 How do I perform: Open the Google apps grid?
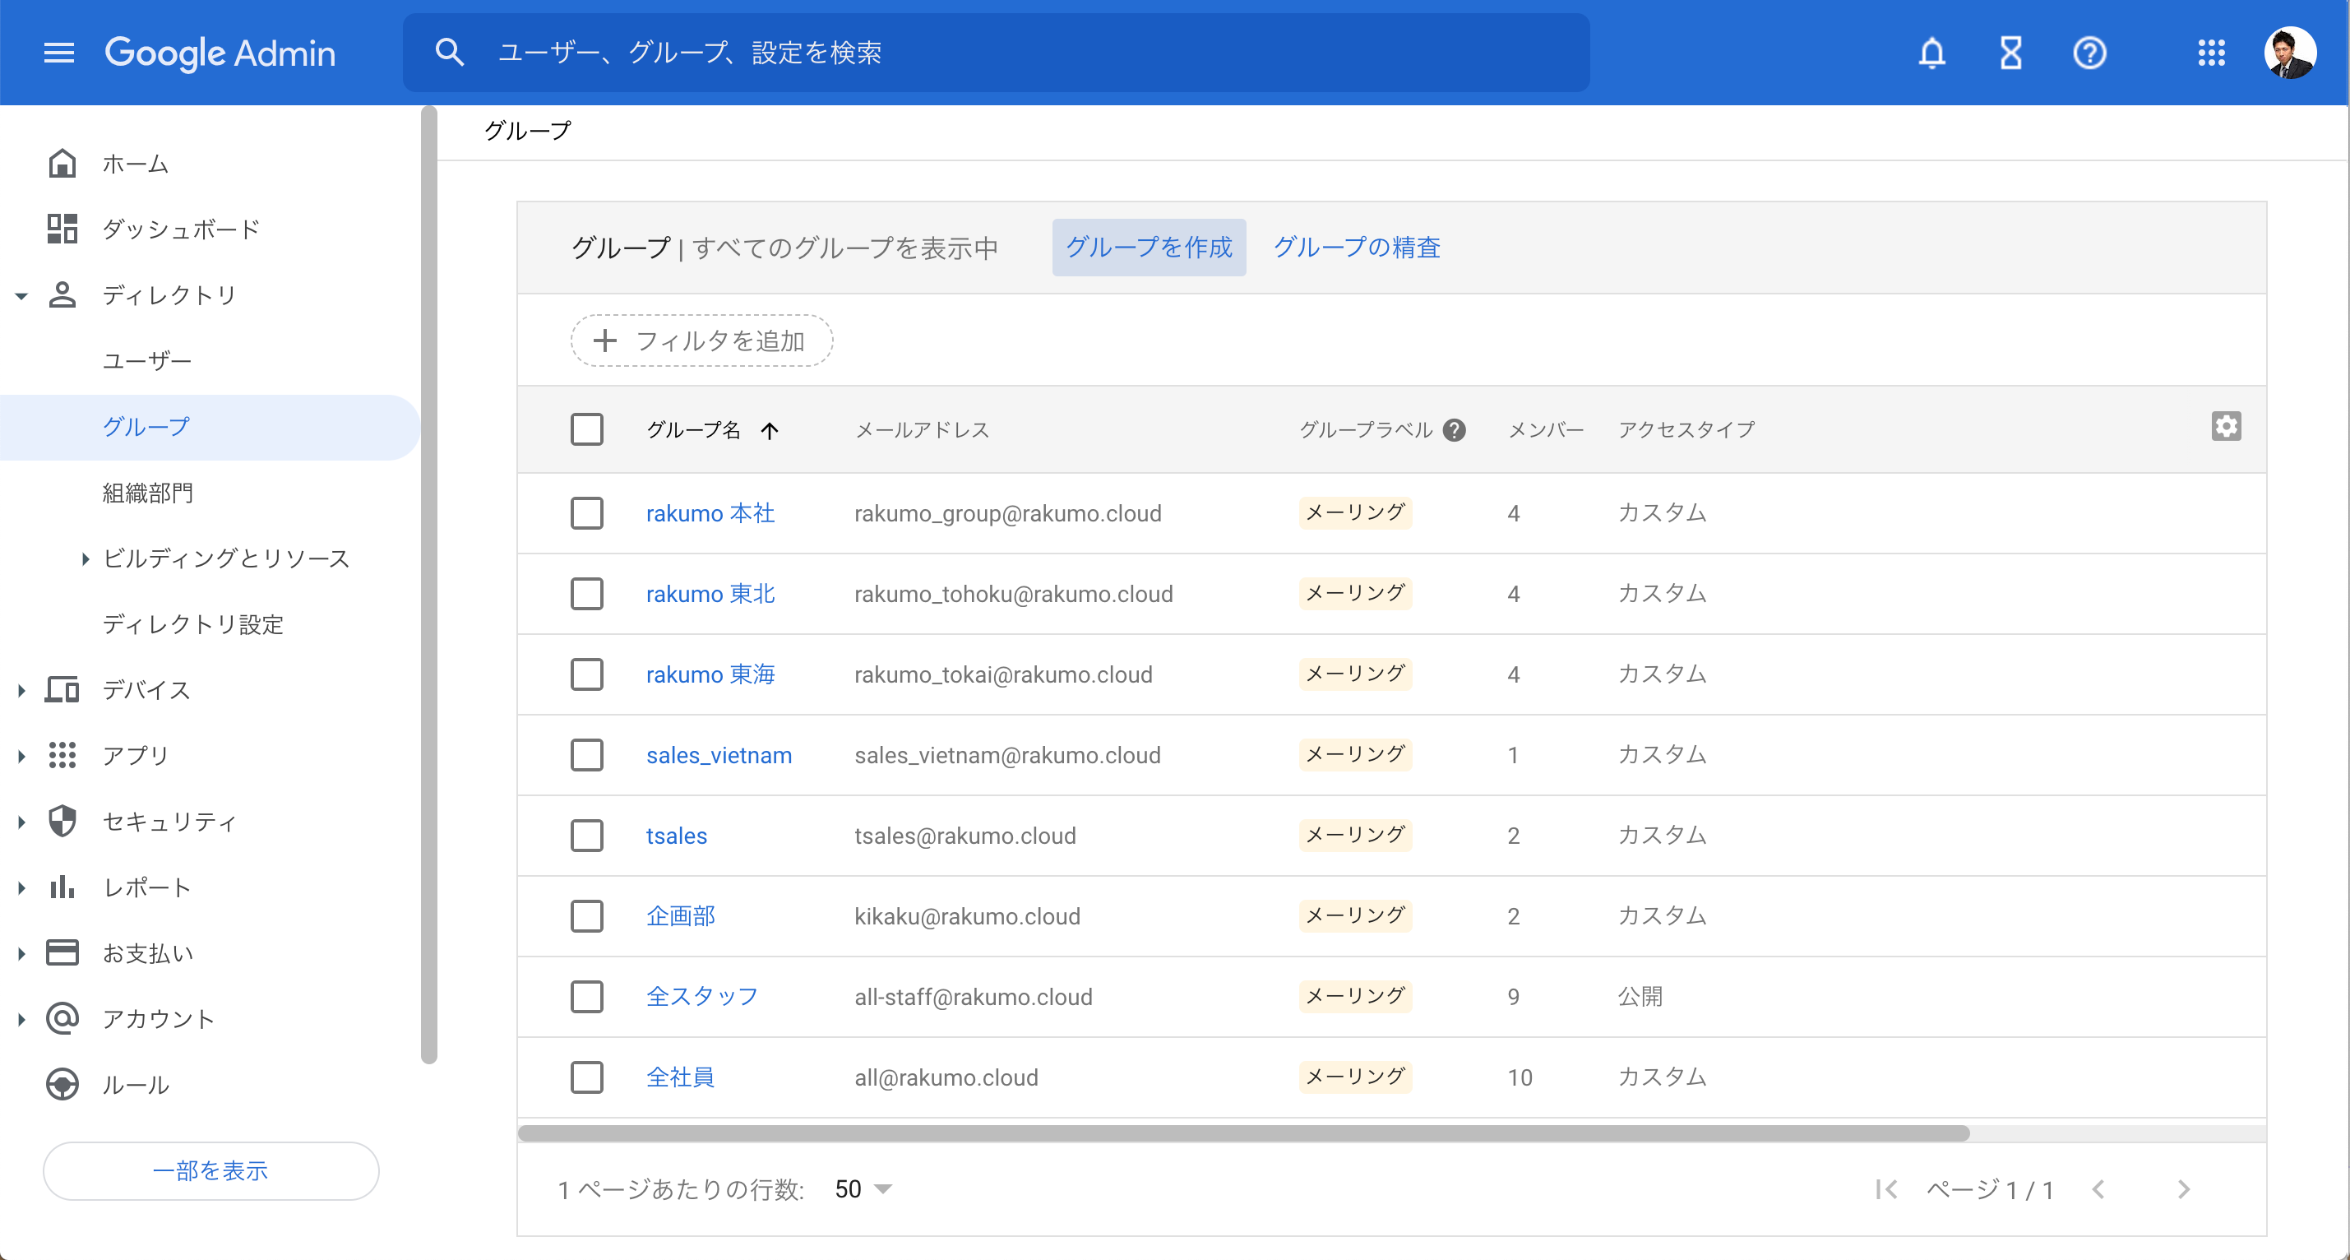click(x=2211, y=53)
